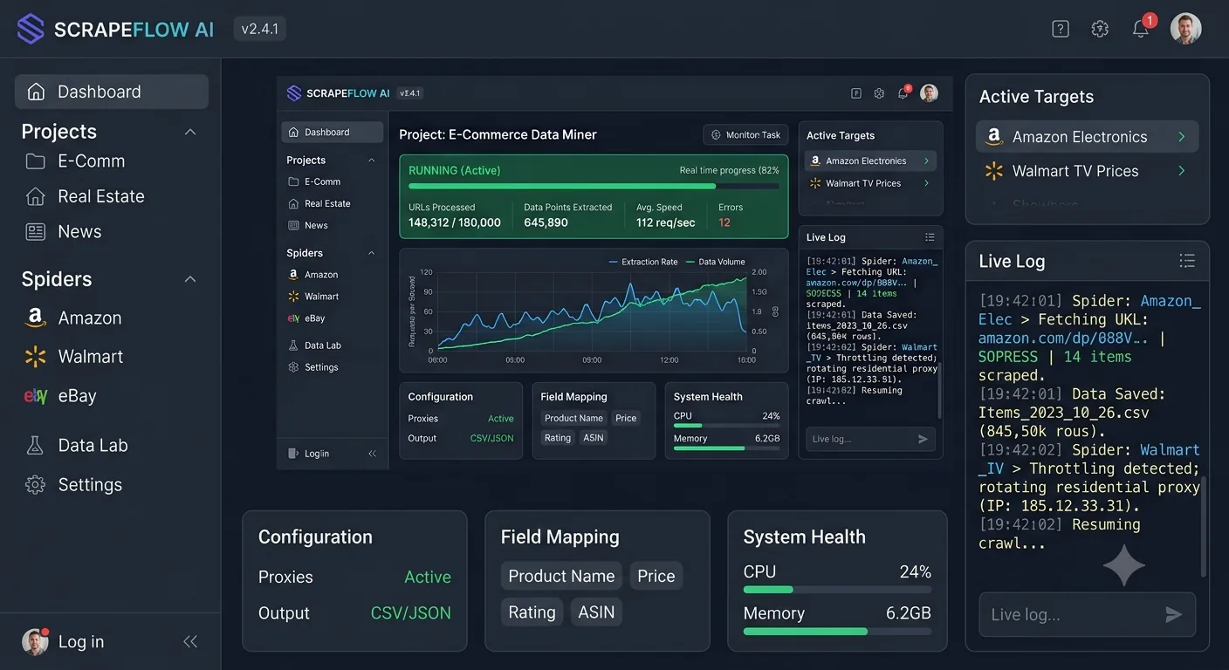Open Settings in the embedded preview sidebar
1229x670 pixels.
[313, 367]
